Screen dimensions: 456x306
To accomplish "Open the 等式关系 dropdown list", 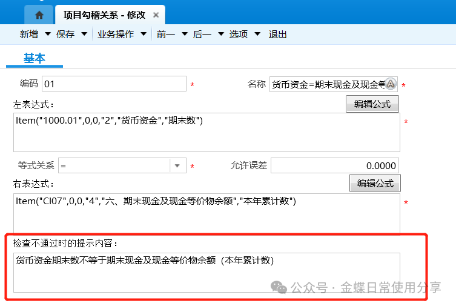I will (177, 165).
